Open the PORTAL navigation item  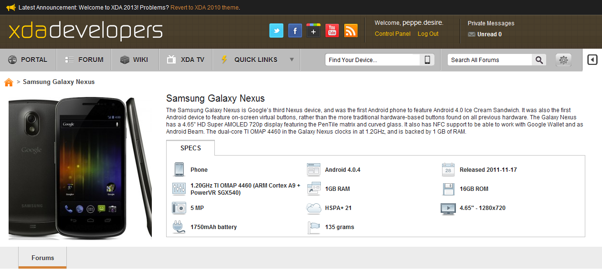(28, 60)
